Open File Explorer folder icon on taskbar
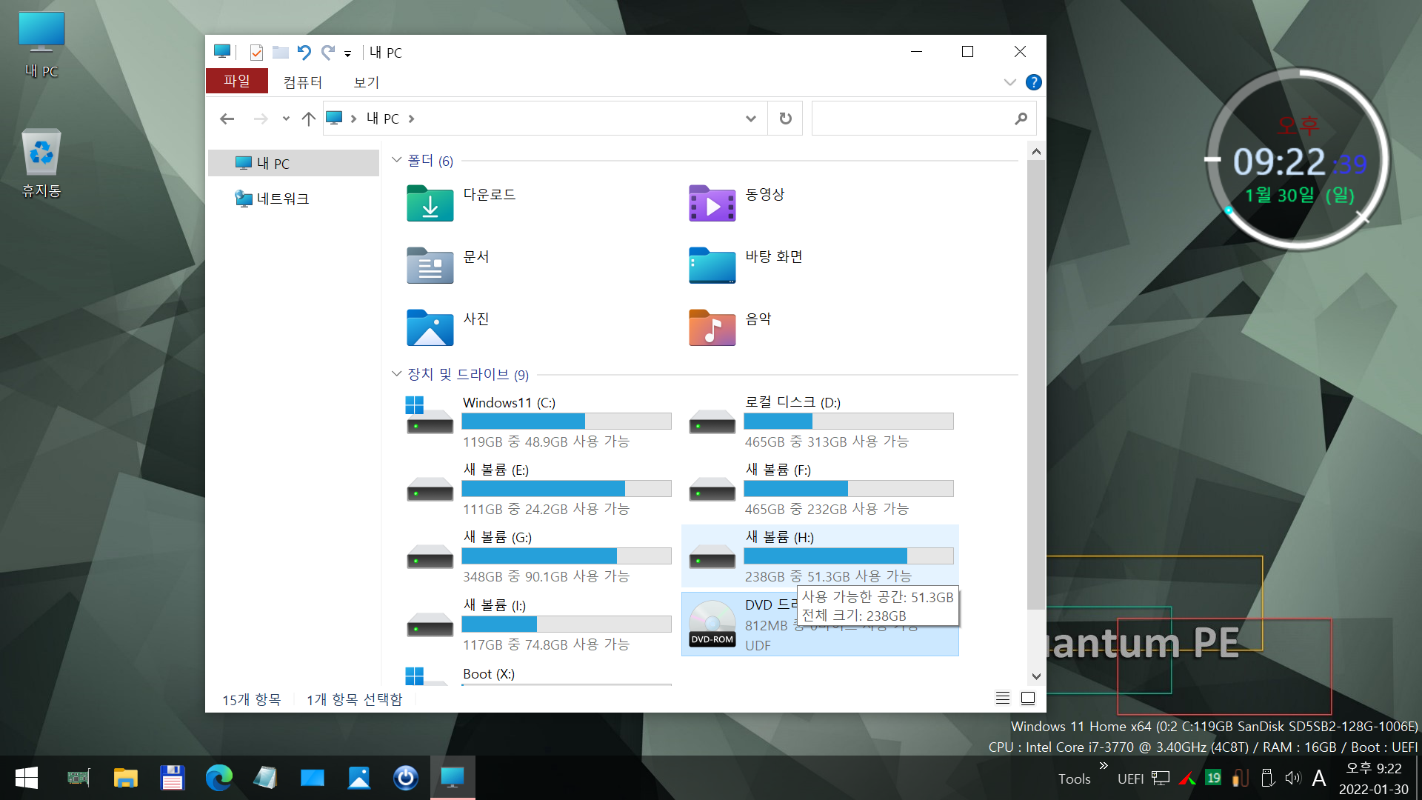 (125, 778)
